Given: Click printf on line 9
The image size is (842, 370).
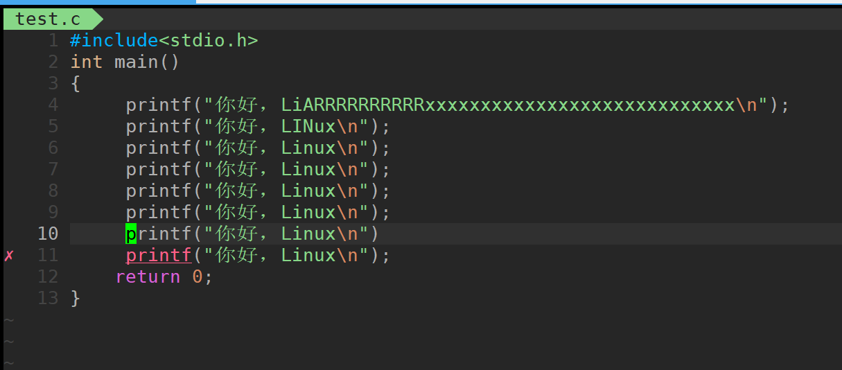Looking at the screenshot, I should (x=159, y=212).
